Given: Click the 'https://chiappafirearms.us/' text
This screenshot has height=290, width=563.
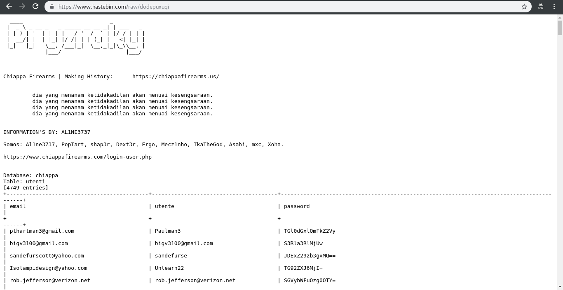Looking at the screenshot, I should [x=176, y=77].
